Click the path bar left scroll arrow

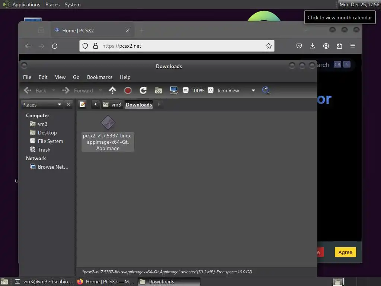pyautogui.click(x=96, y=105)
